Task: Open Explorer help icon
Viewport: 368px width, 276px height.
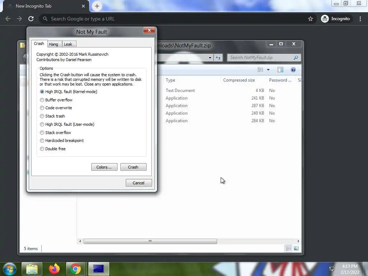Action: click(x=293, y=70)
